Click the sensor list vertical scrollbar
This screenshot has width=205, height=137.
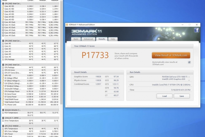pyautogui.click(x=61, y=53)
